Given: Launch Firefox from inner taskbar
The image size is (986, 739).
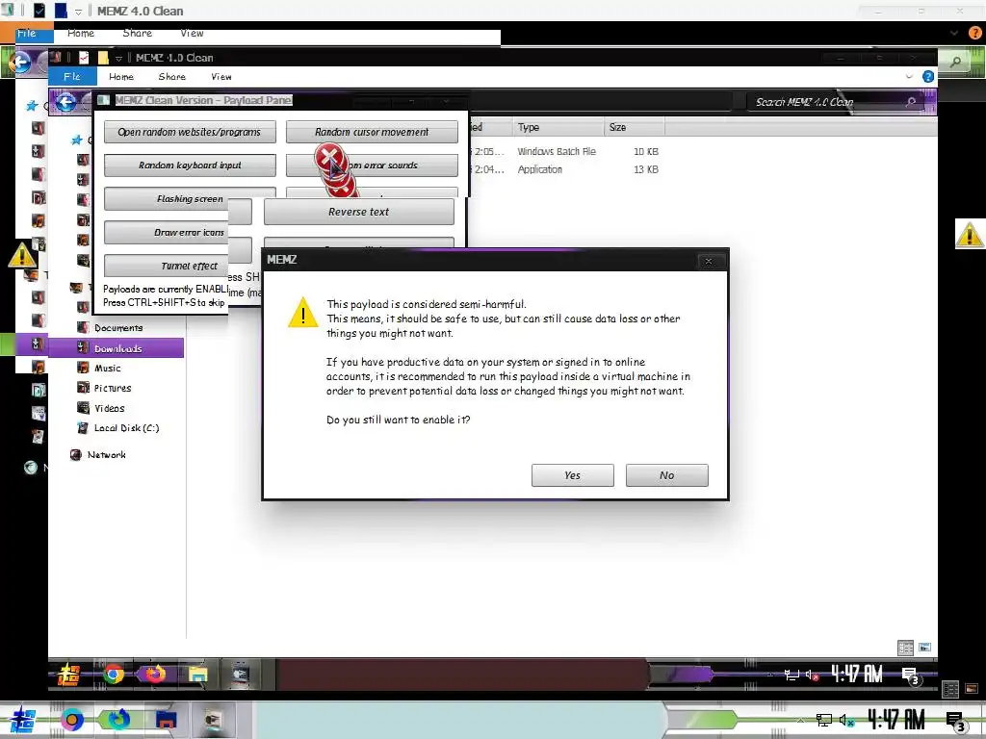Looking at the screenshot, I should [x=155, y=675].
